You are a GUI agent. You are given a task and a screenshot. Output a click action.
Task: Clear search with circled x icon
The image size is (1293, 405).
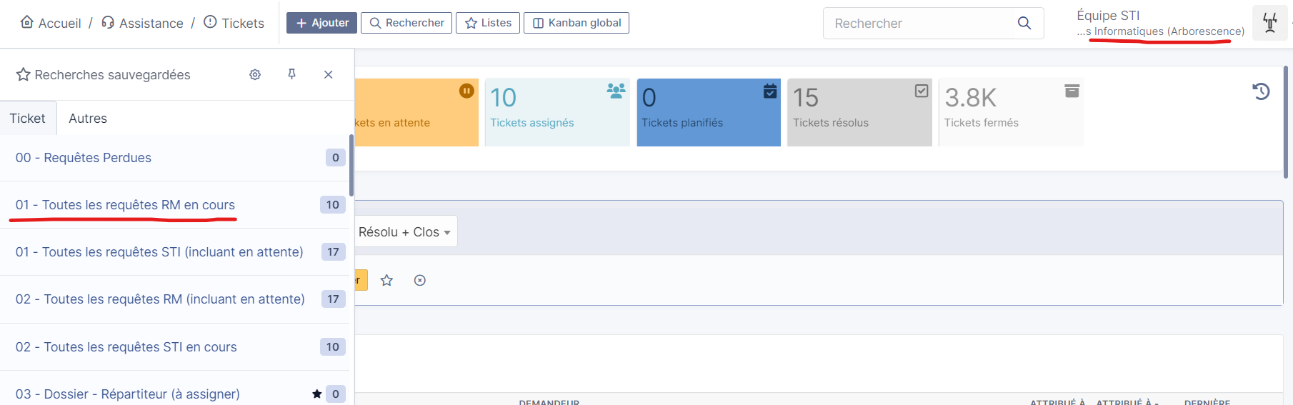pyautogui.click(x=420, y=280)
